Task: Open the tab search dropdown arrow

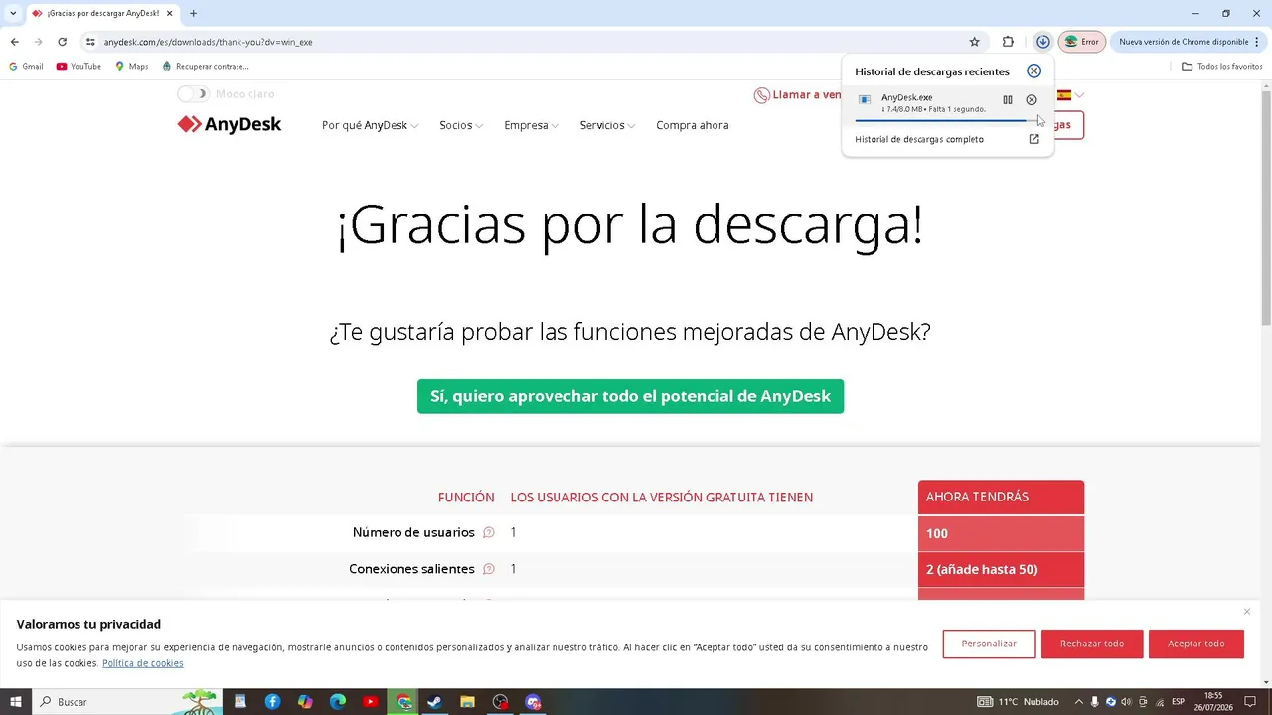Action: point(13,13)
